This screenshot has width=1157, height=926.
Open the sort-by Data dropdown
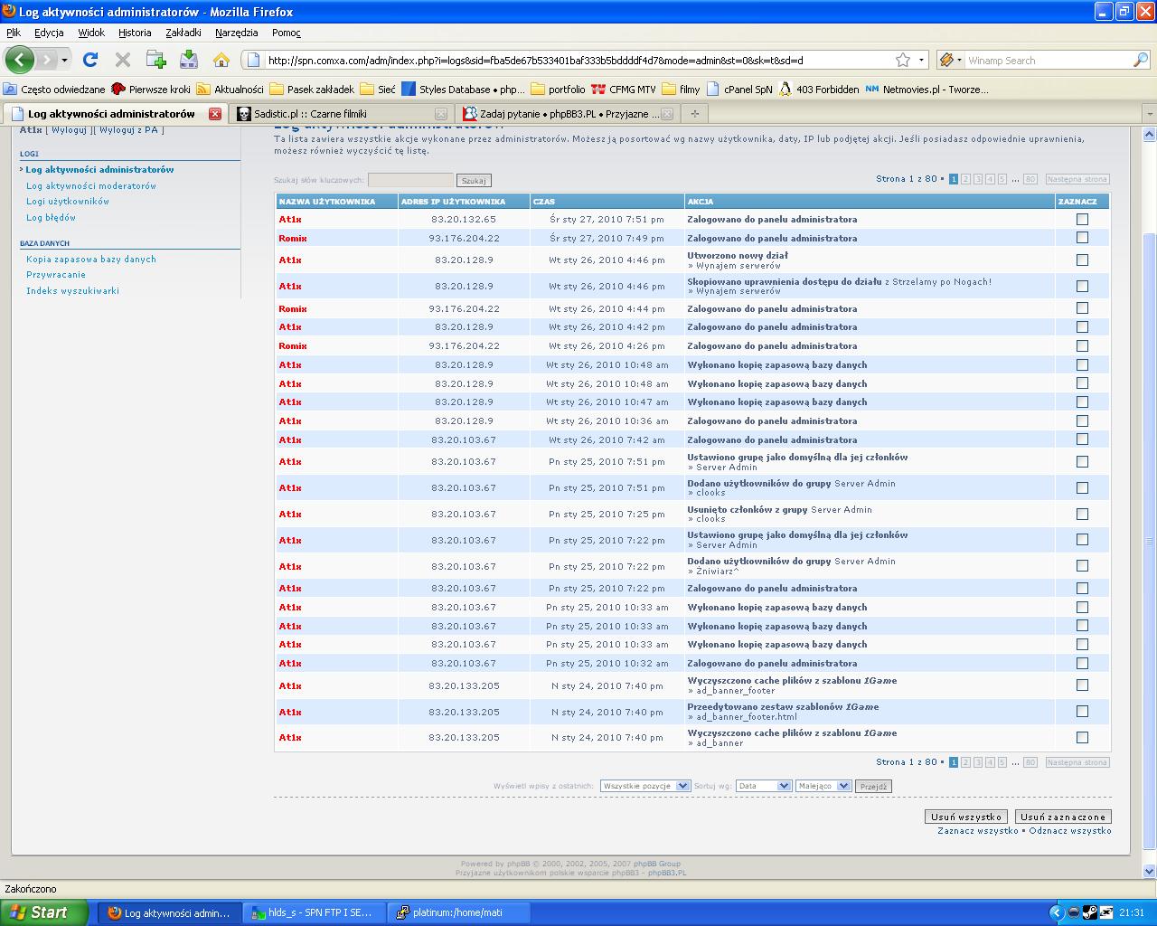point(764,786)
